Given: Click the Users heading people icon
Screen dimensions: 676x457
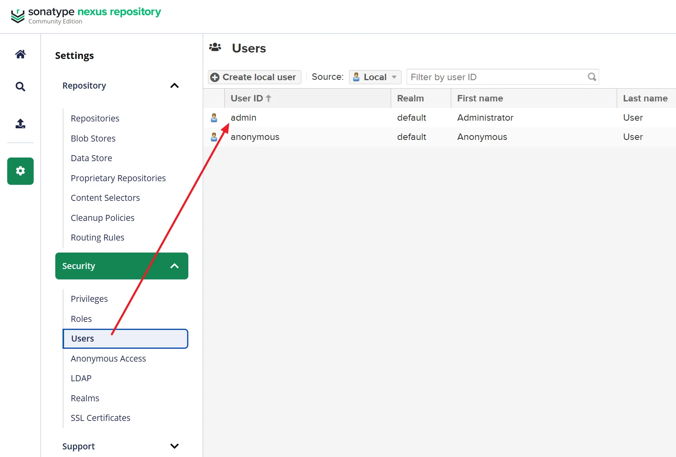Looking at the screenshot, I should [215, 47].
